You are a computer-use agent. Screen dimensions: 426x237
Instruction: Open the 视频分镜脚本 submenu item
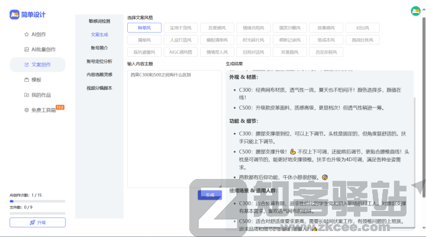point(99,88)
